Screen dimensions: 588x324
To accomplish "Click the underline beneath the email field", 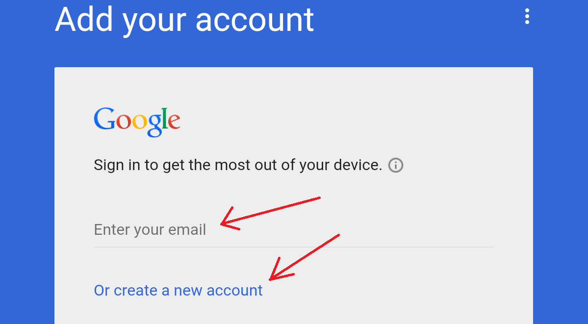I will (294, 247).
